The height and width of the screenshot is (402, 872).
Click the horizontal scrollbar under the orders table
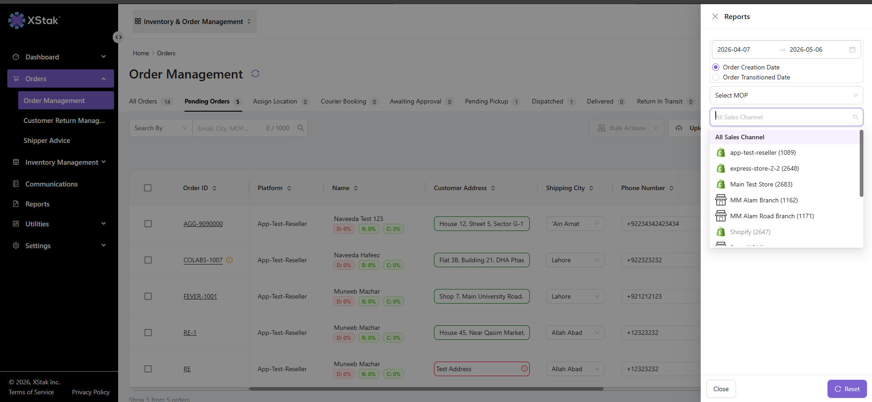(426, 389)
